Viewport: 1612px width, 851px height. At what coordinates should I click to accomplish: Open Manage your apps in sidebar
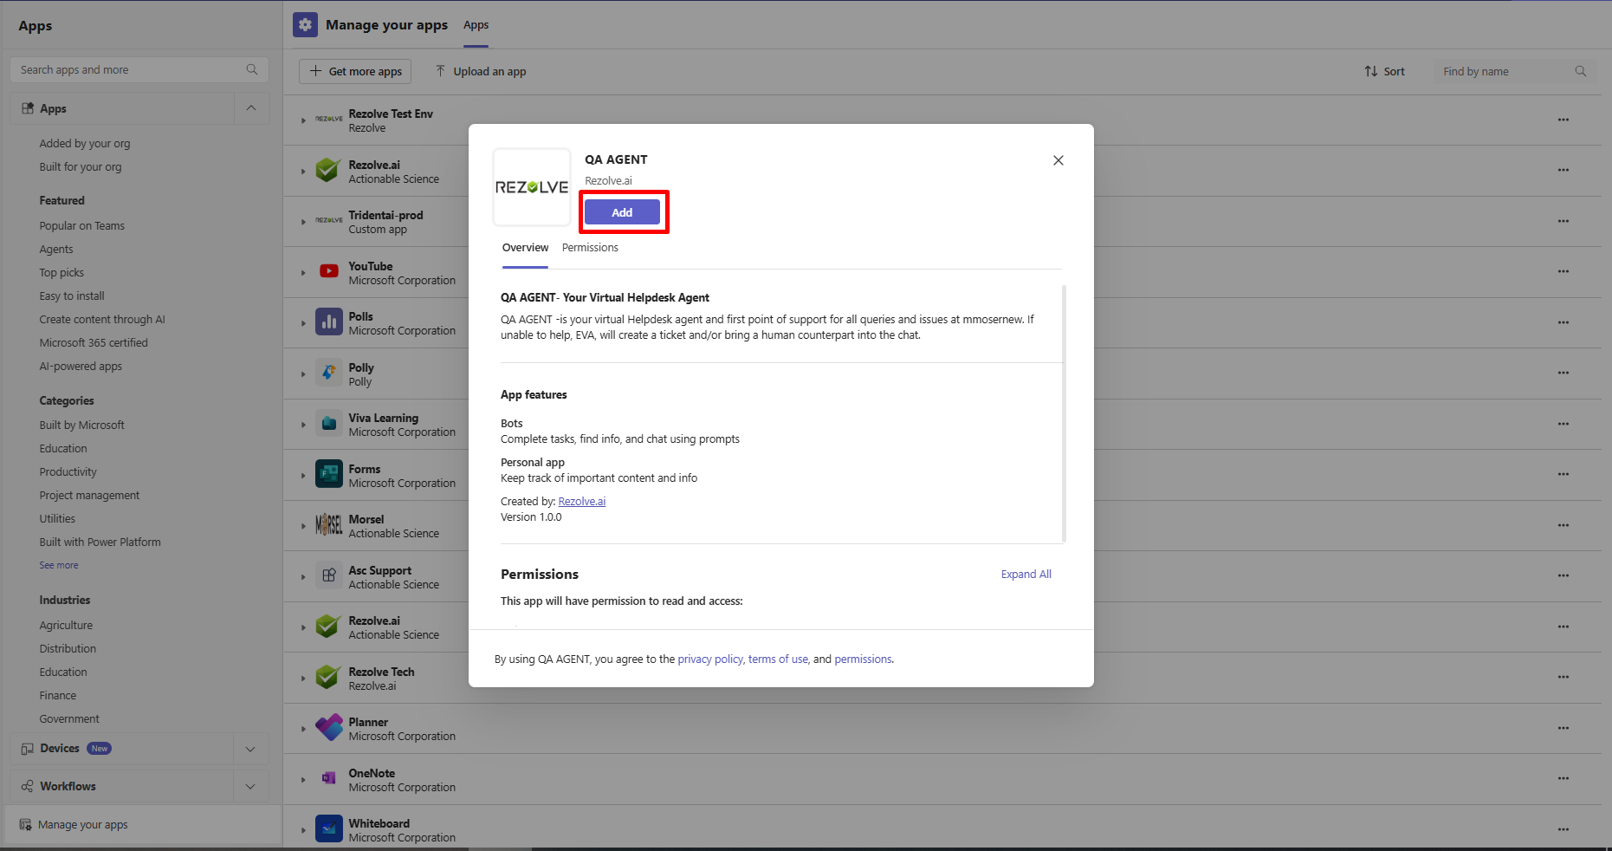pyautogui.click(x=143, y=825)
